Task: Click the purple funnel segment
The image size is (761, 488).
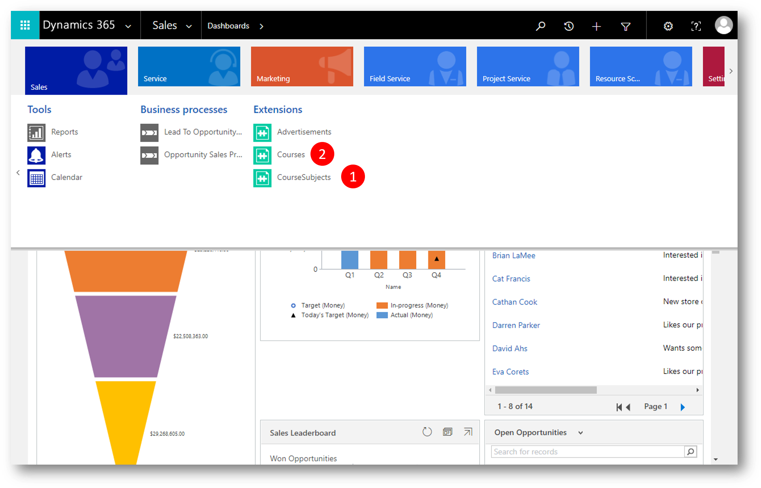Action: coord(126,336)
